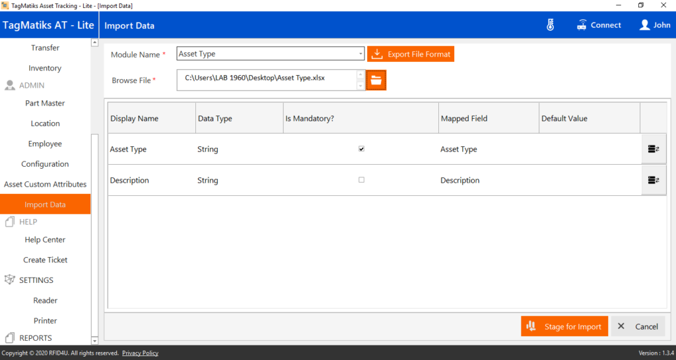Open Configuration in the sidebar
This screenshot has height=360, width=676.
tap(46, 164)
